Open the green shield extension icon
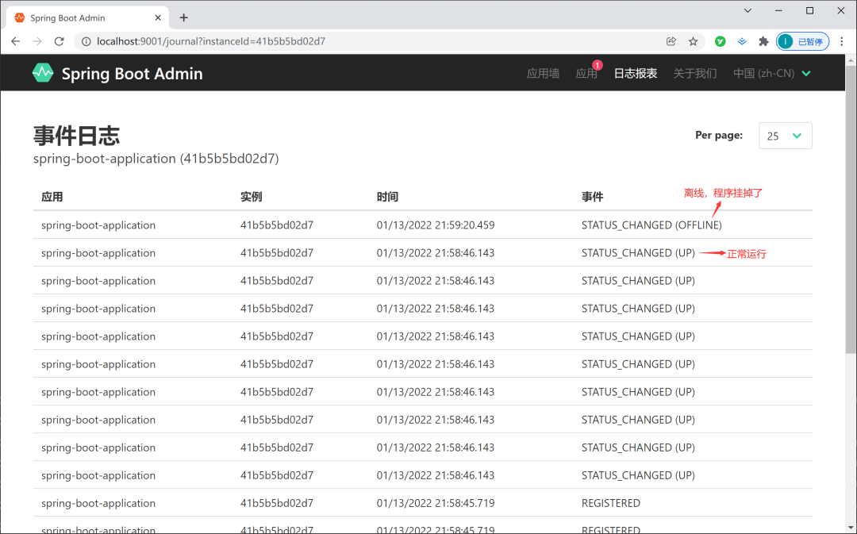 point(721,41)
